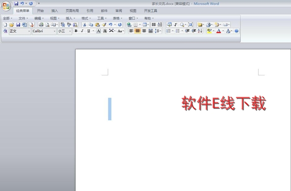Image resolution: width=291 pixels, height=191 pixels.
Task: Click the red 软件E线下载 text in document
Action: click(224, 103)
